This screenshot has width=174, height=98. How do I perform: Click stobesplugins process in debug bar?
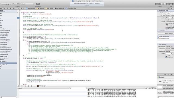coord(42,86)
